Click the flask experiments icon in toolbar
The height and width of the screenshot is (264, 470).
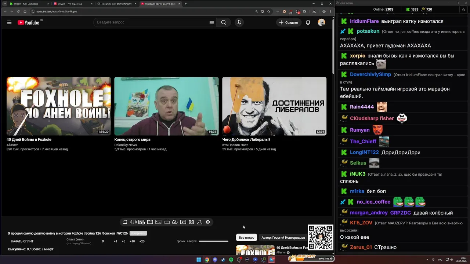point(200,222)
